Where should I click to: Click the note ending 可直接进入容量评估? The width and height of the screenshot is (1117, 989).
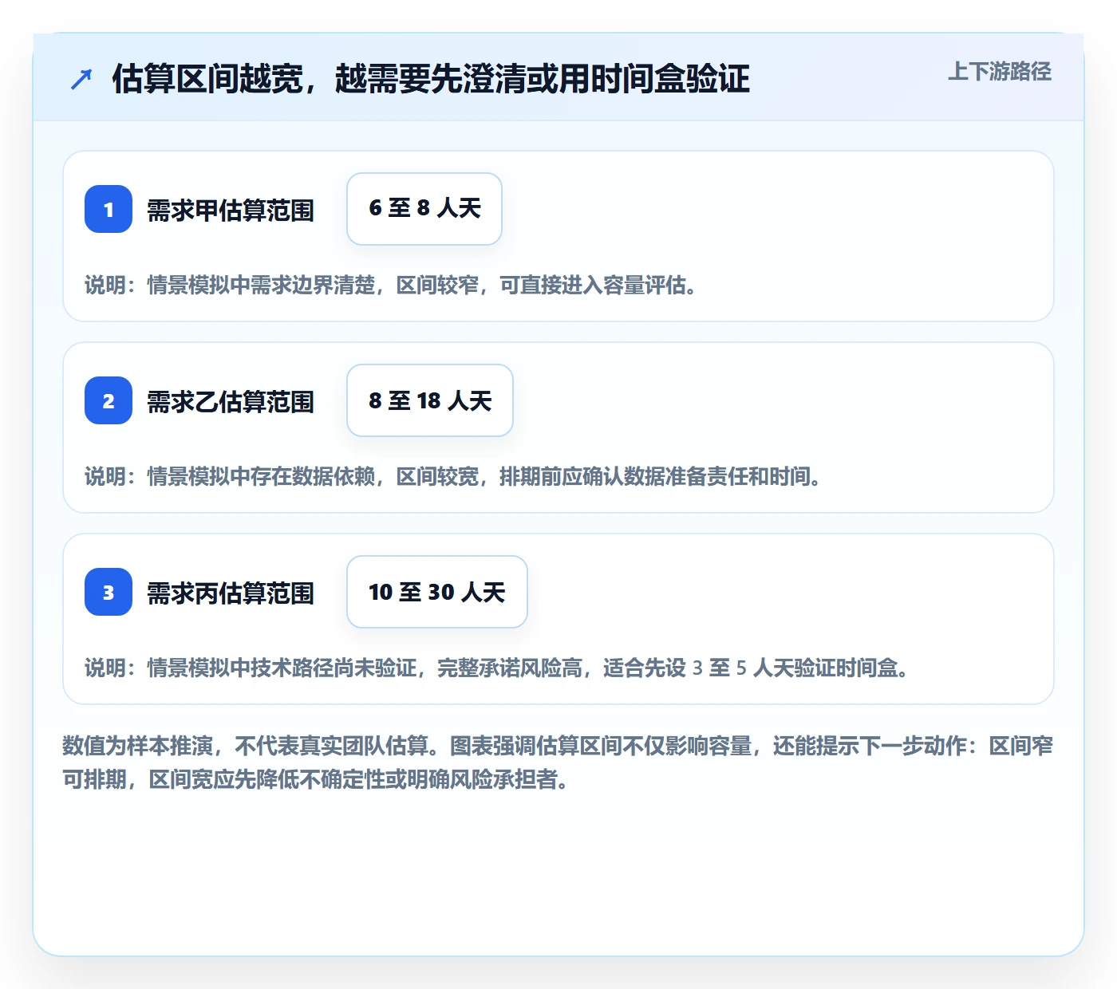point(393,286)
